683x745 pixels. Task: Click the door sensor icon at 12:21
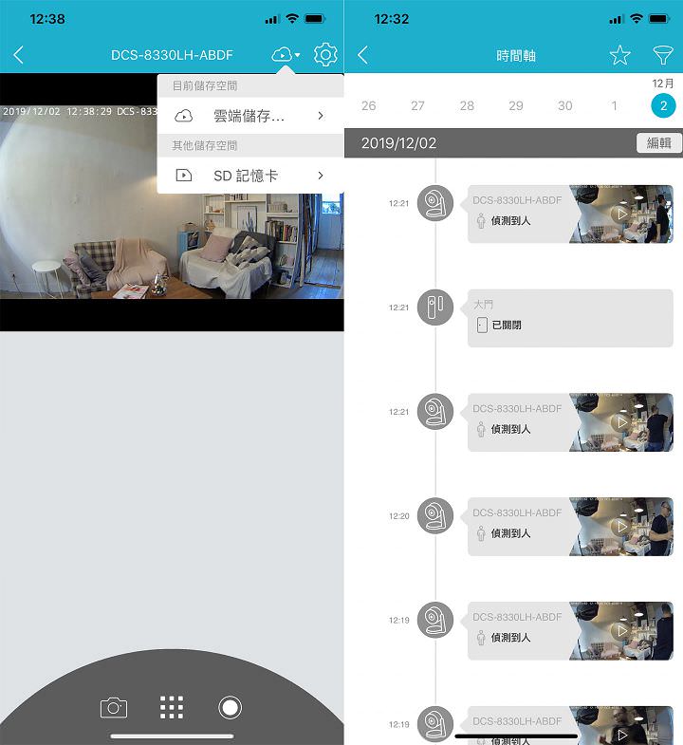click(x=435, y=307)
